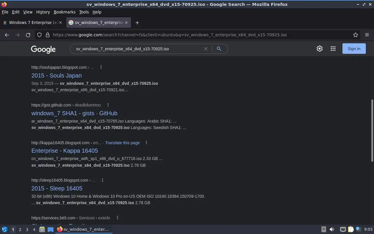Open options for the gist.github.com result
Image resolution: width=374 pixels, height=234 pixels.
point(108,105)
